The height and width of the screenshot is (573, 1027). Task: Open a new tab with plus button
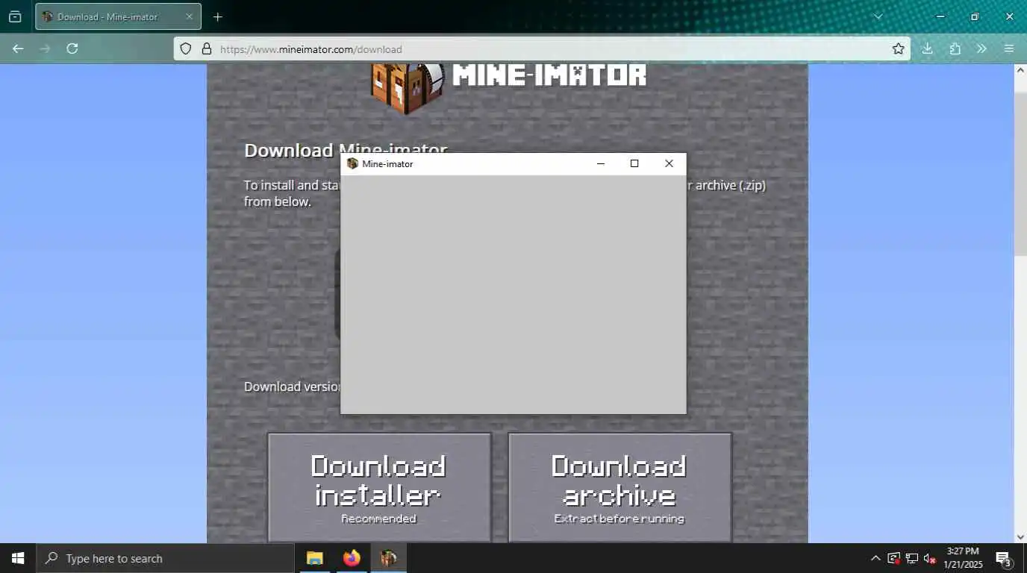tap(217, 16)
